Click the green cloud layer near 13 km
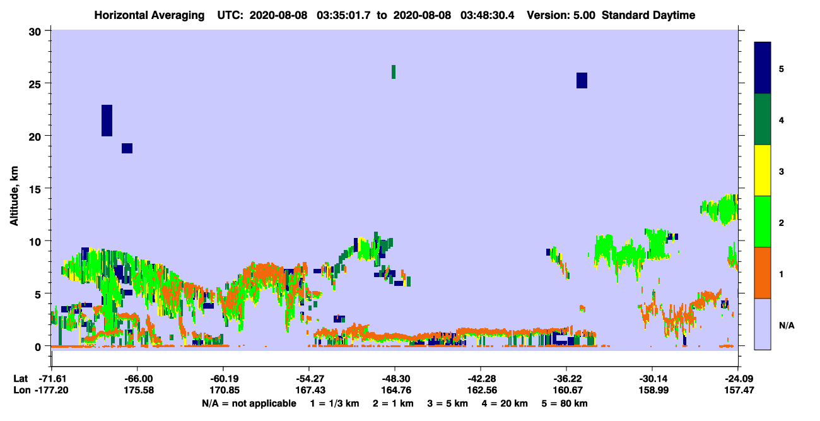 coord(720,209)
